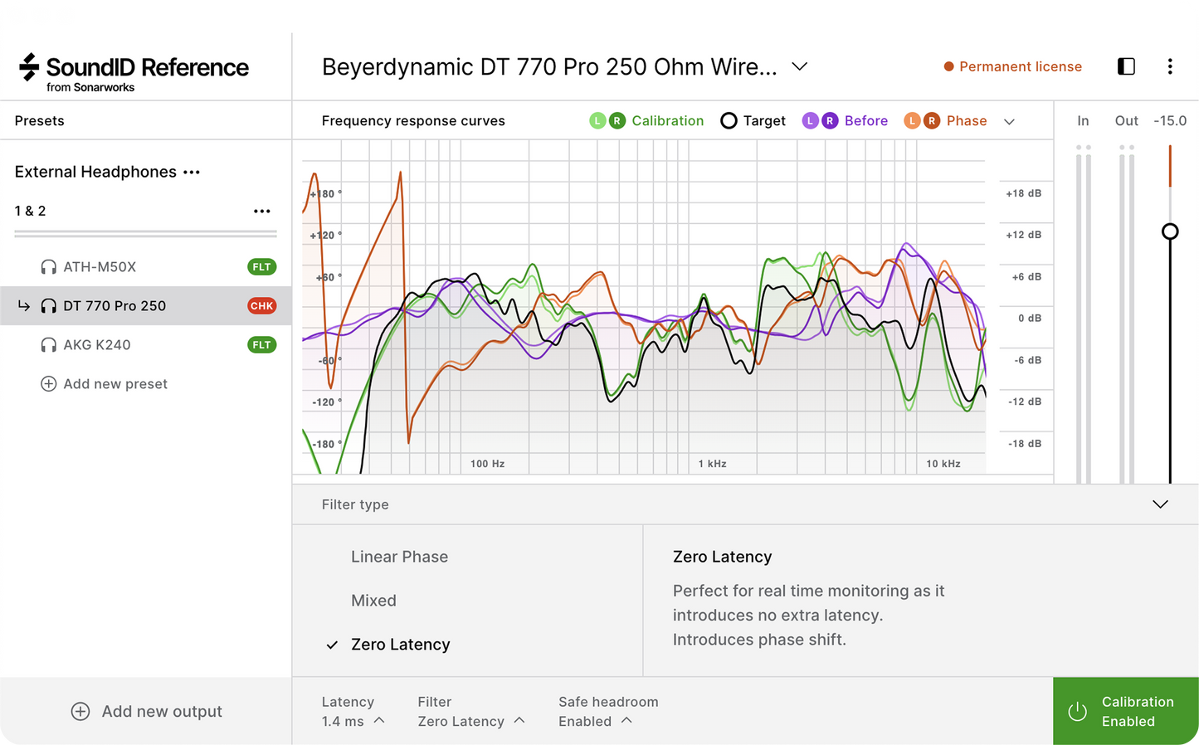Add a new output
The height and width of the screenshot is (745, 1199).
tap(147, 712)
